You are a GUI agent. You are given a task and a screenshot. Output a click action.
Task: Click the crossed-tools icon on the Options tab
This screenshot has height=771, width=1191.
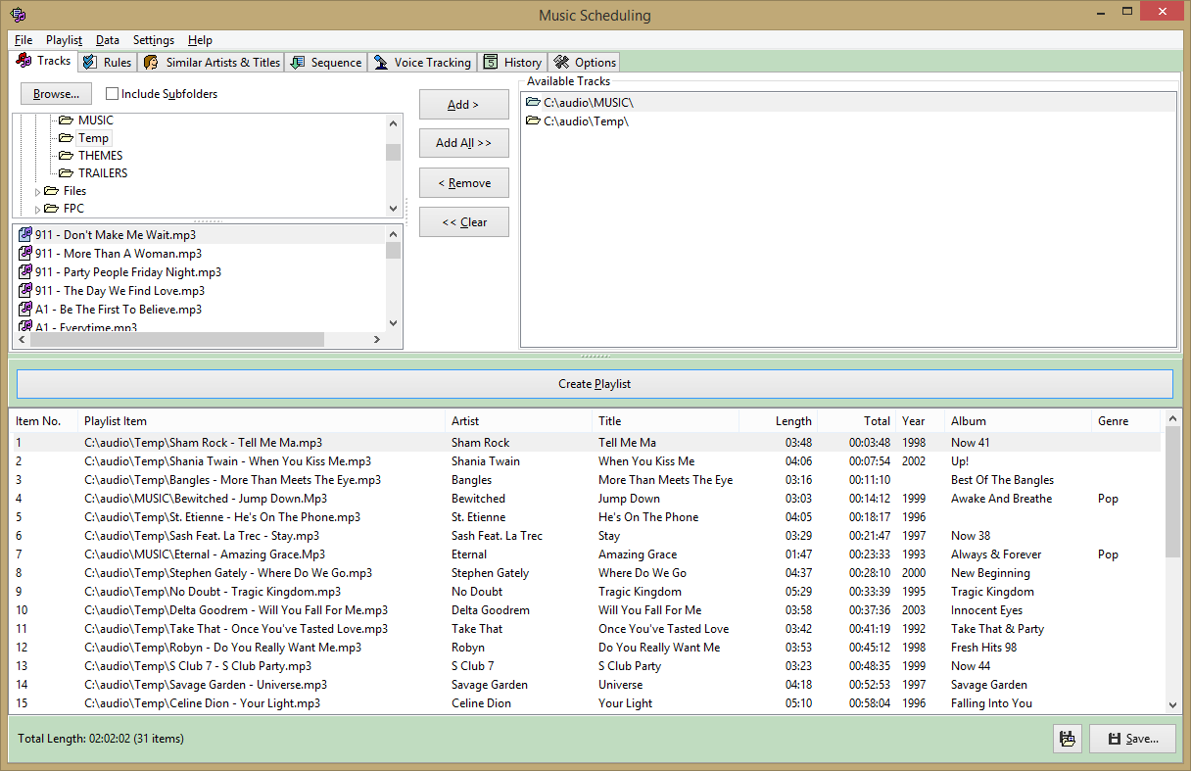(x=560, y=62)
